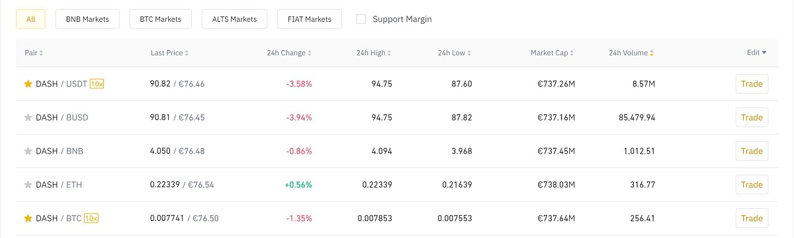This screenshot has width=794, height=238.
Task: Star the DASH / ETH pair
Action: (28, 185)
